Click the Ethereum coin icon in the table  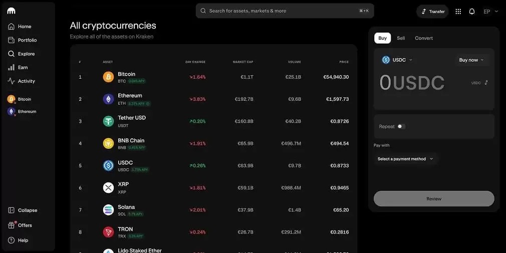[108, 99]
